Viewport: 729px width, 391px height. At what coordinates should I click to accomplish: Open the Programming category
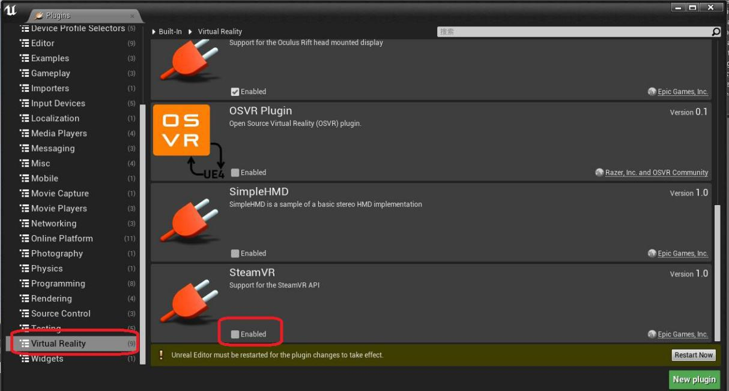click(73, 283)
